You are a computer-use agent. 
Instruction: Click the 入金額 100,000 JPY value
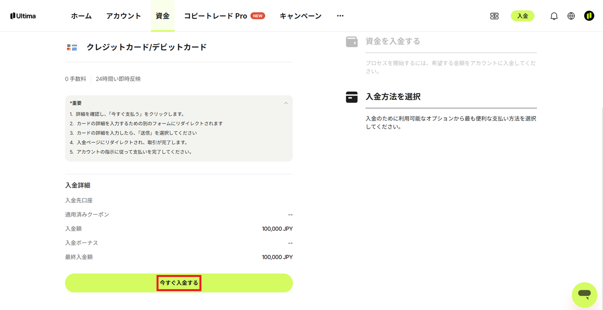(x=277, y=229)
